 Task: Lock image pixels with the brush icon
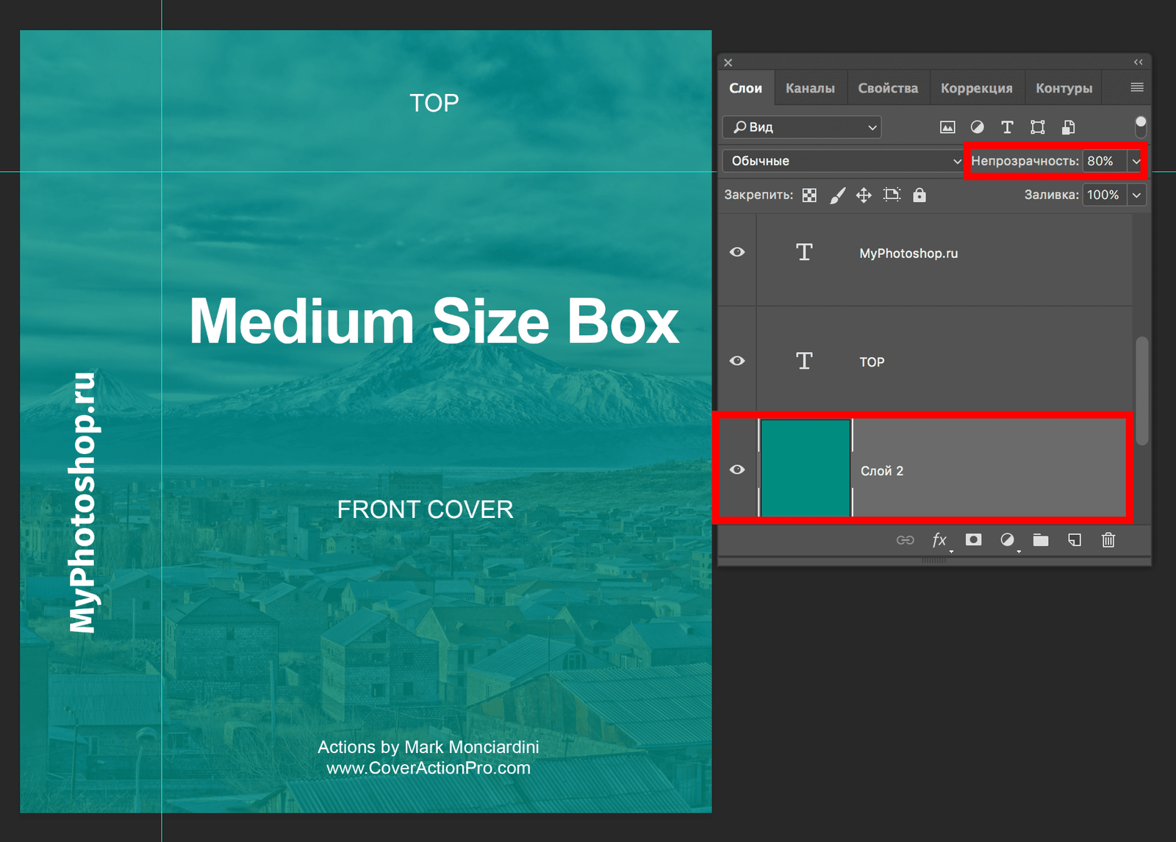point(837,195)
